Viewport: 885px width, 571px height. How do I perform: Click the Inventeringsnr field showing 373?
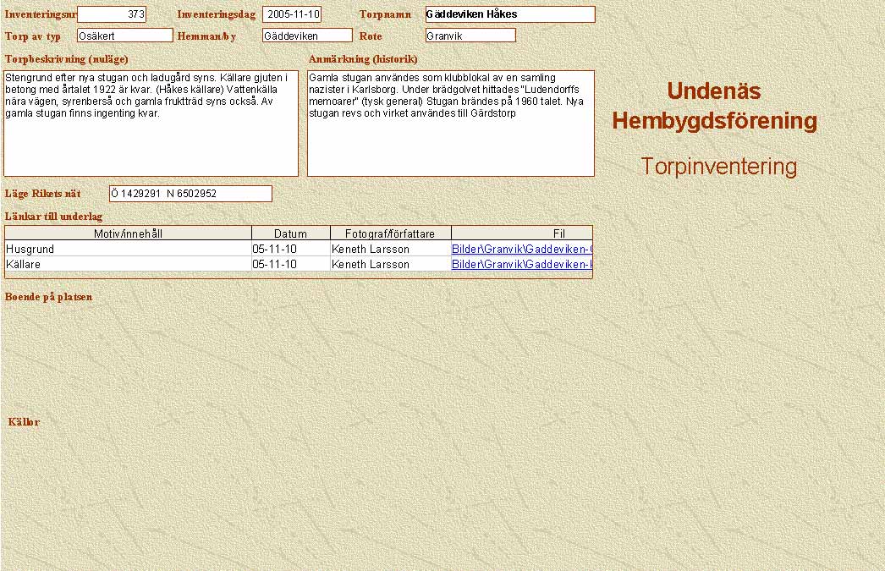coord(112,14)
